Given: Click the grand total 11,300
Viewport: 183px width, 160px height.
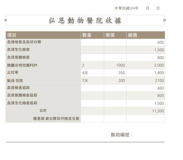Looking at the screenshot, I should [146, 111].
